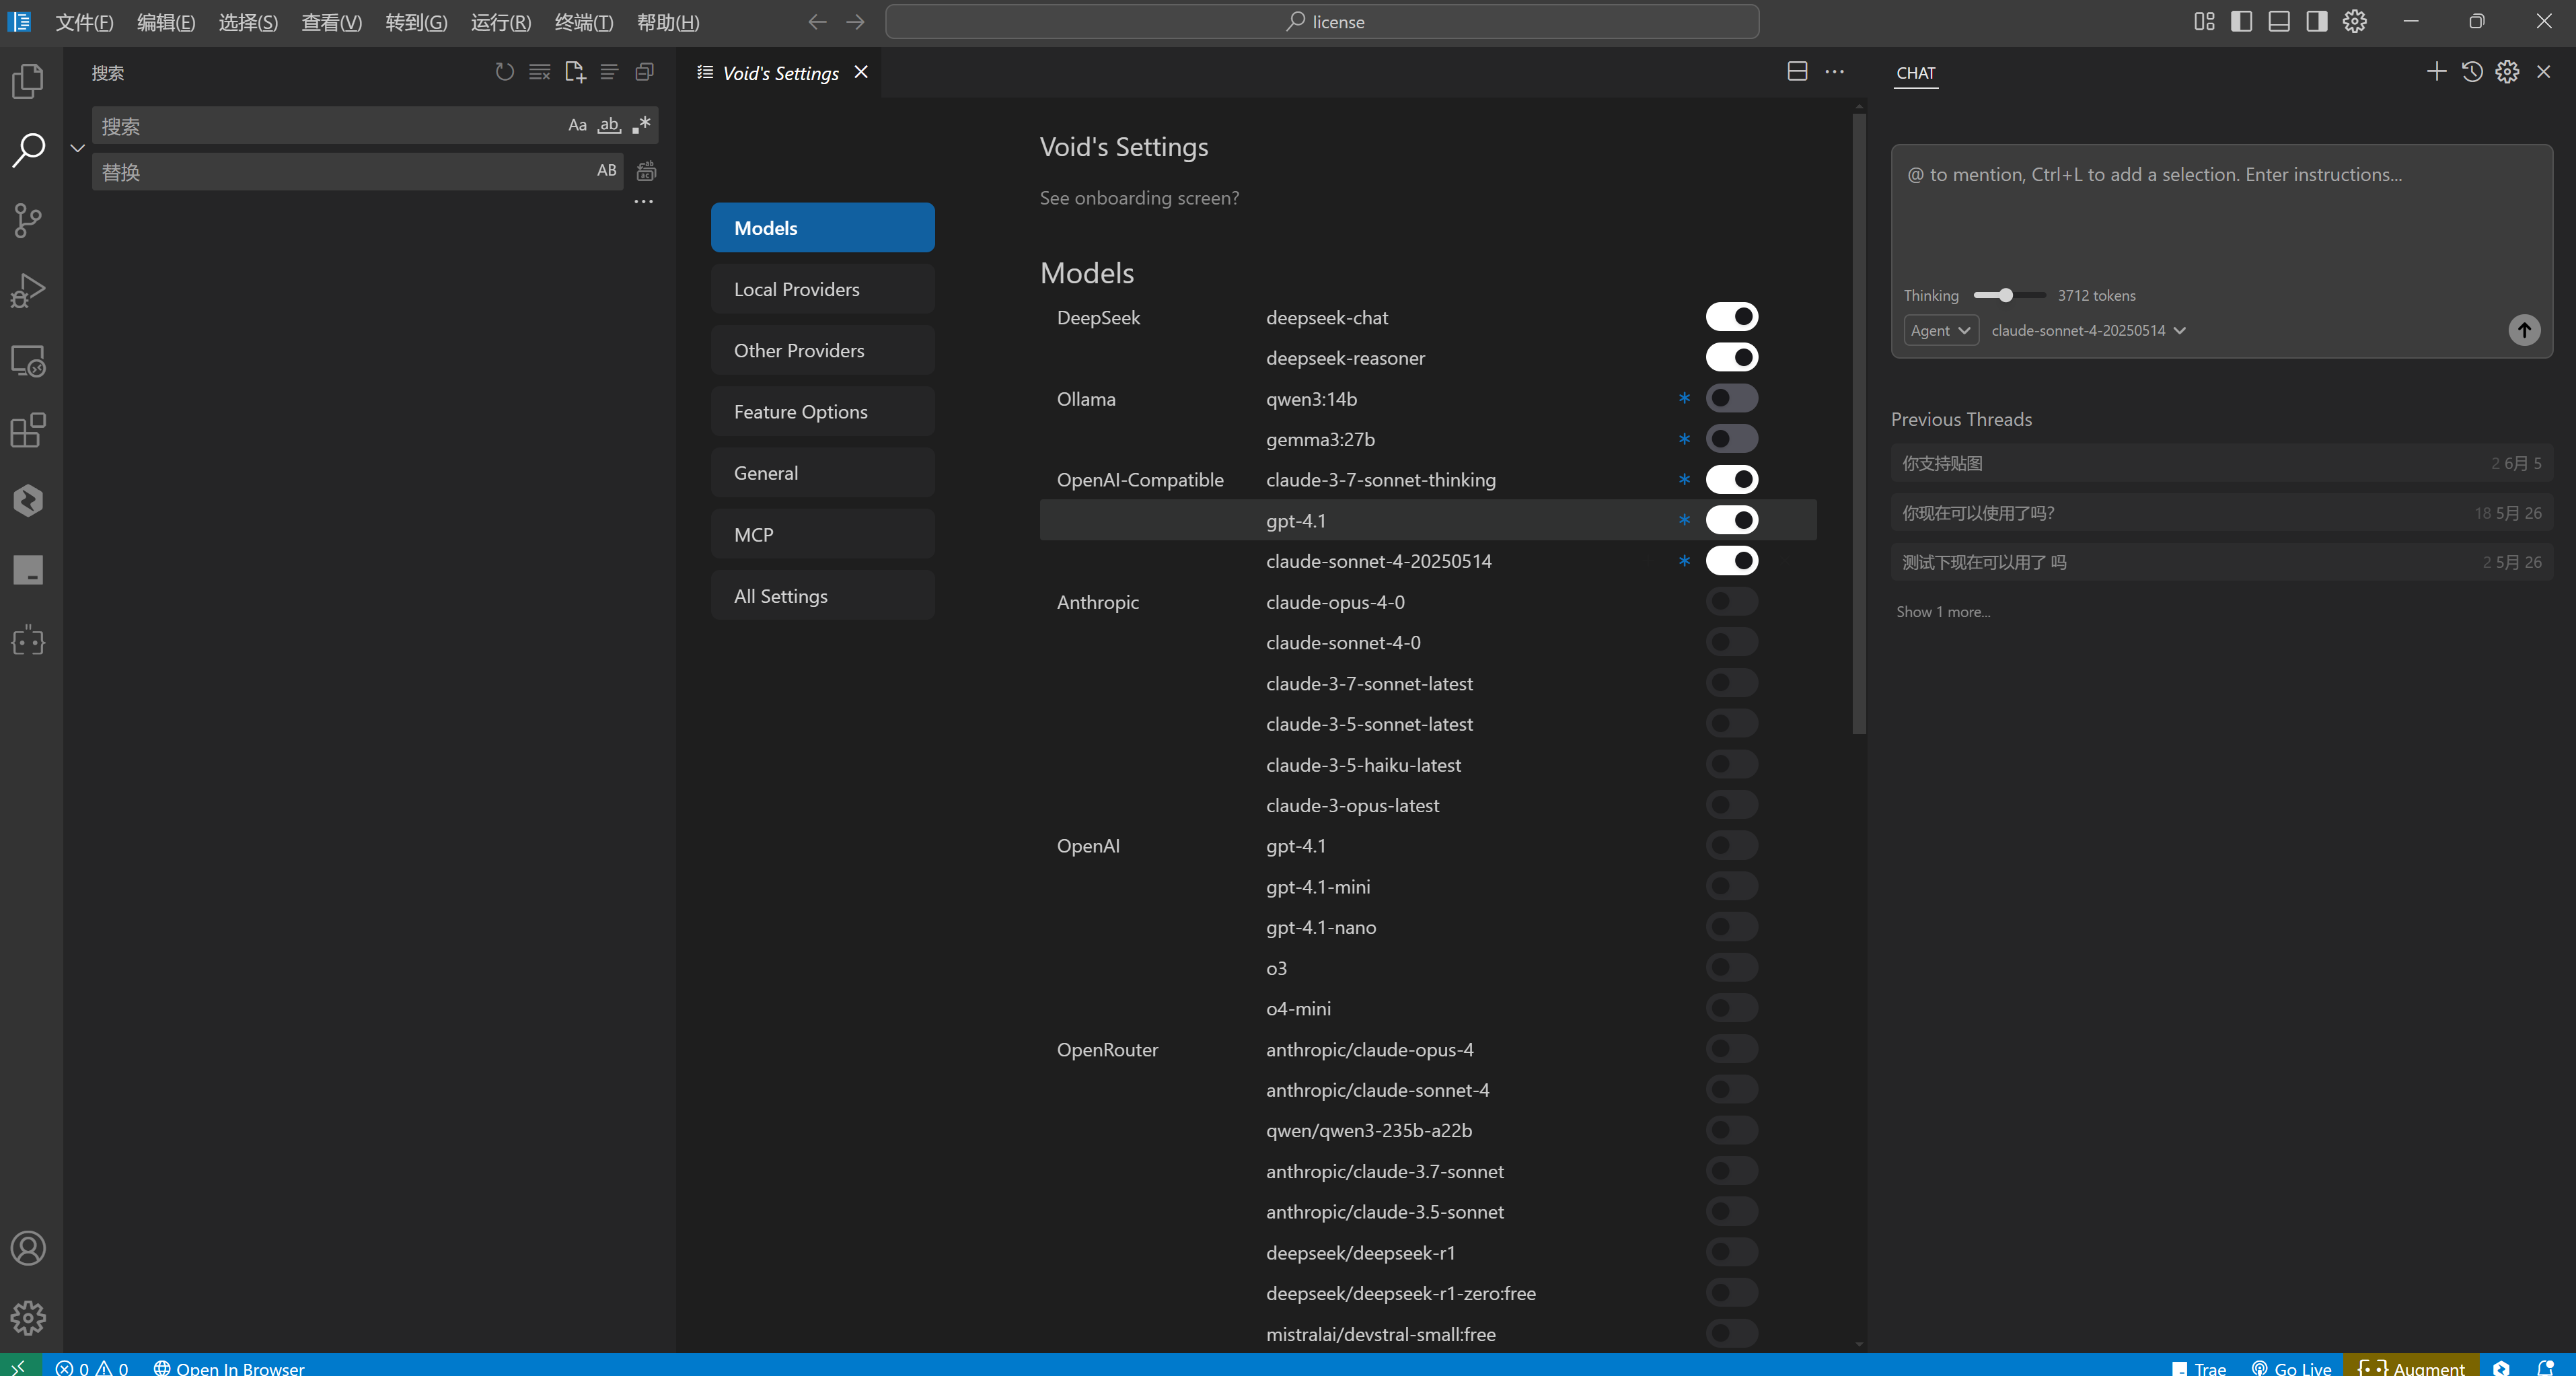Open Run and Debug view

28,290
